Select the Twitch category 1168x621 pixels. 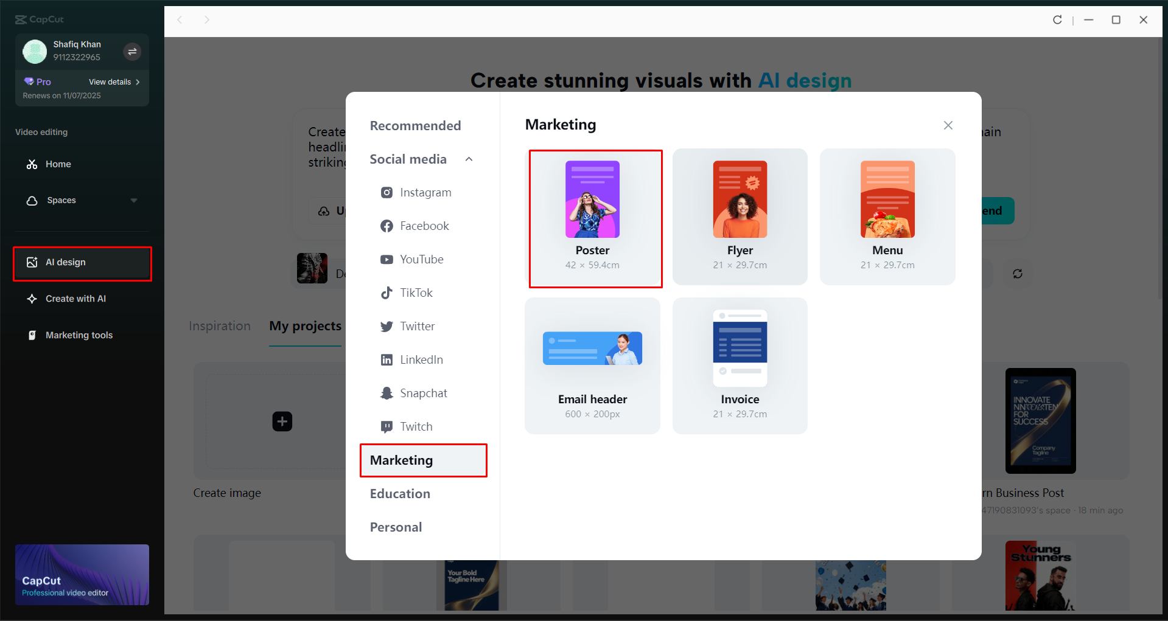click(x=416, y=426)
